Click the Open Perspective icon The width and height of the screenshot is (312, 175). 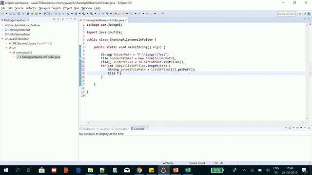point(300,14)
